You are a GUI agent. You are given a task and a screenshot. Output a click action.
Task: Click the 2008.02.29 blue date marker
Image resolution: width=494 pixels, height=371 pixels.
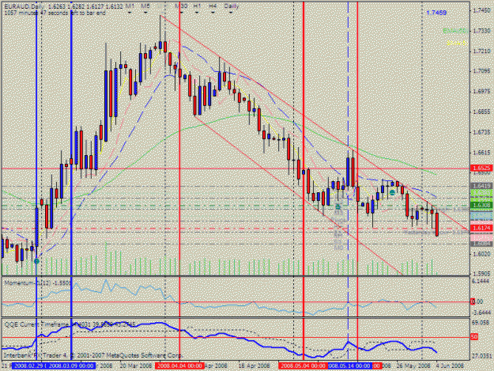(29, 365)
